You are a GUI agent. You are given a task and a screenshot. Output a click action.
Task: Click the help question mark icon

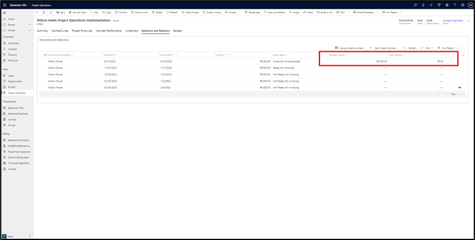[456, 5]
